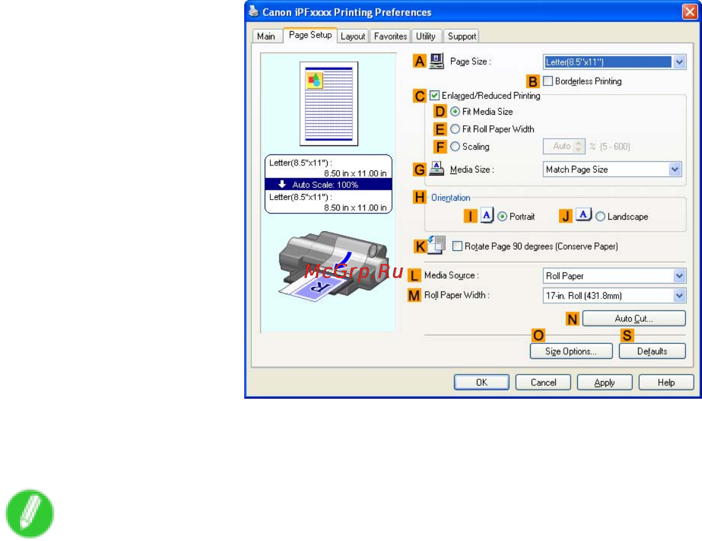Confirm with the OK button
Viewport: 702px width, 541px height.
tap(481, 383)
